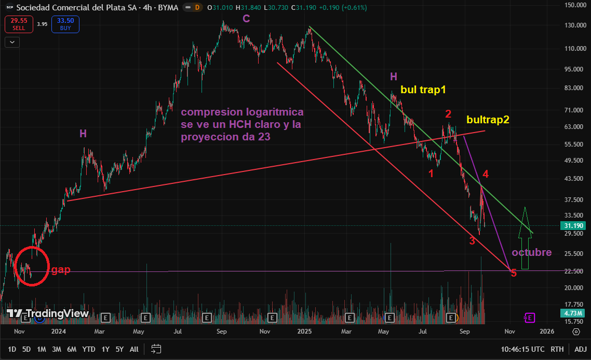Toggle ADJ adjusted data option
The height and width of the screenshot is (360, 591).
[581, 349]
